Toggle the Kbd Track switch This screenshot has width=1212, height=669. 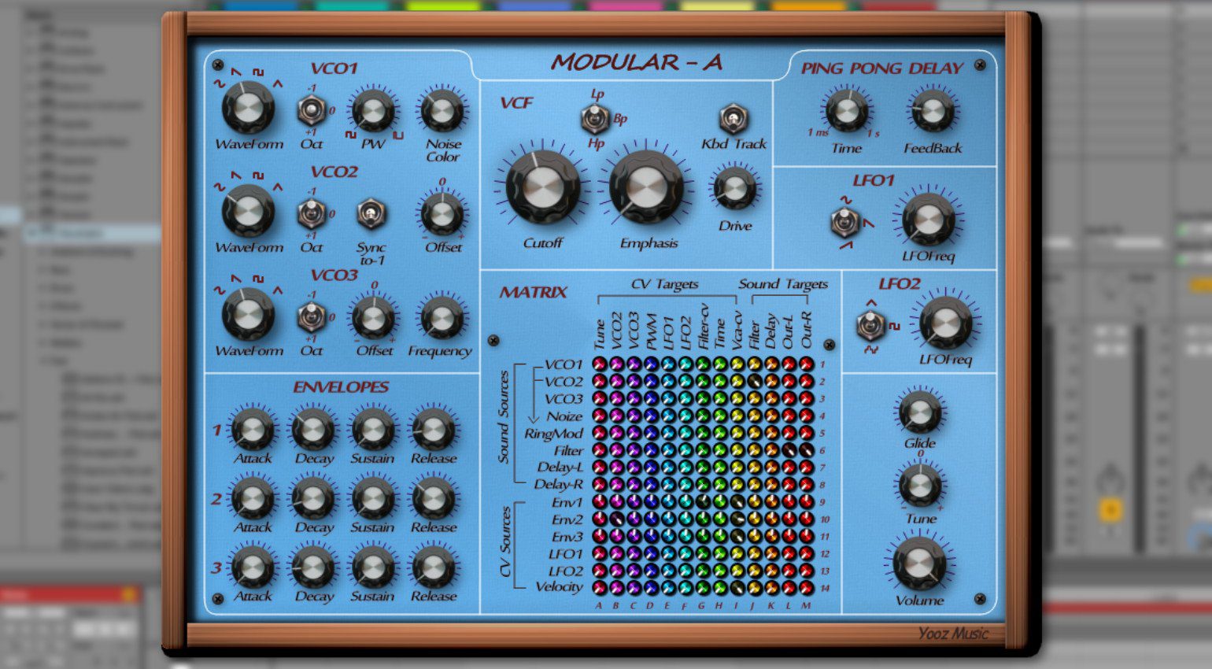tap(733, 119)
